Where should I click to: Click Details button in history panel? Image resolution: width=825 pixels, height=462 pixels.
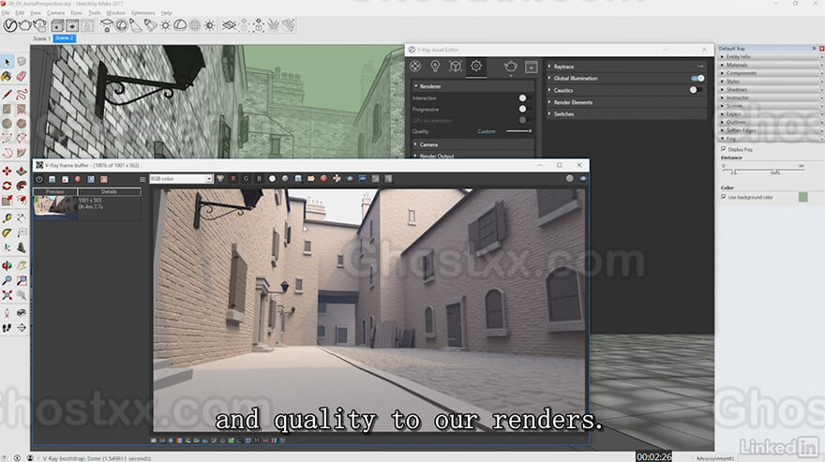point(109,192)
